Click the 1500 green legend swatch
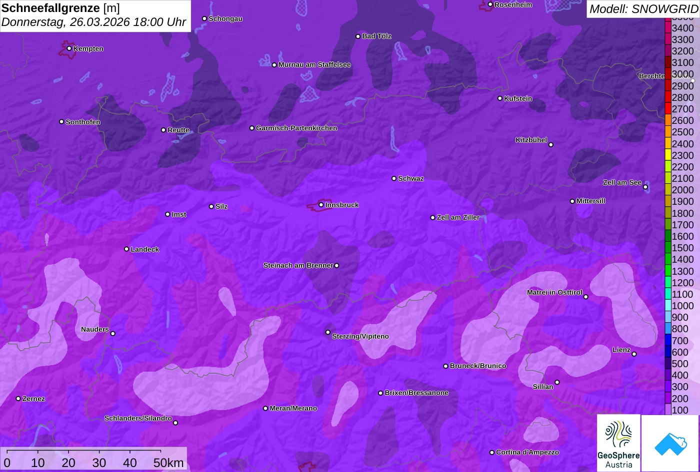The width and height of the screenshot is (700, 472). click(668, 248)
